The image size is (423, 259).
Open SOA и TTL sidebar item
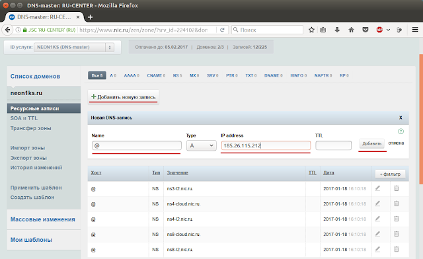[x=24, y=118]
